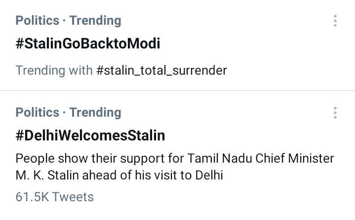Click the "Trending with" label text
Screen dimensions: 355x220
pyautogui.click(x=54, y=70)
